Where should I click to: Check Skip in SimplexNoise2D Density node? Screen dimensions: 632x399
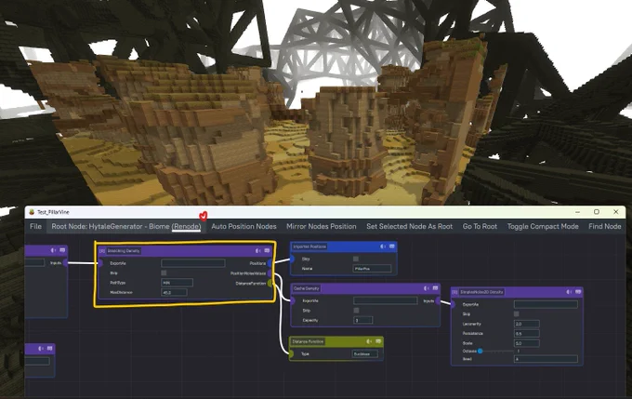tap(517, 313)
